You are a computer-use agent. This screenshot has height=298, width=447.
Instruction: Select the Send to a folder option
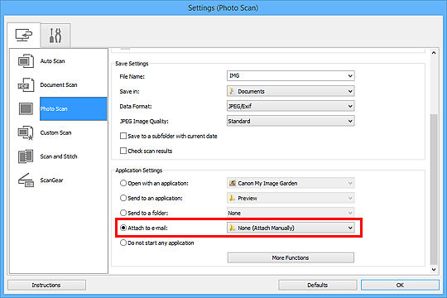(x=123, y=213)
